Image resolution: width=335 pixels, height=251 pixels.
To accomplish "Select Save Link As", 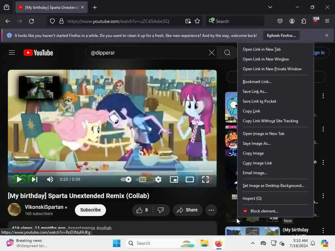I will (x=275, y=92).
